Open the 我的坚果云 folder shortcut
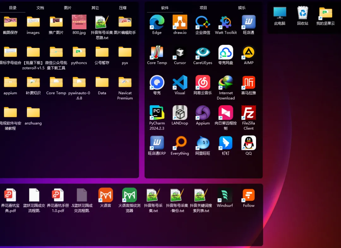Screen dimensions: 341x248 326,13
